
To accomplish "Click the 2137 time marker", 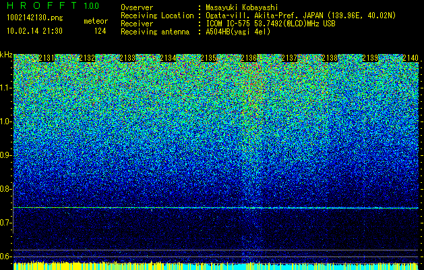I will click(x=289, y=58).
